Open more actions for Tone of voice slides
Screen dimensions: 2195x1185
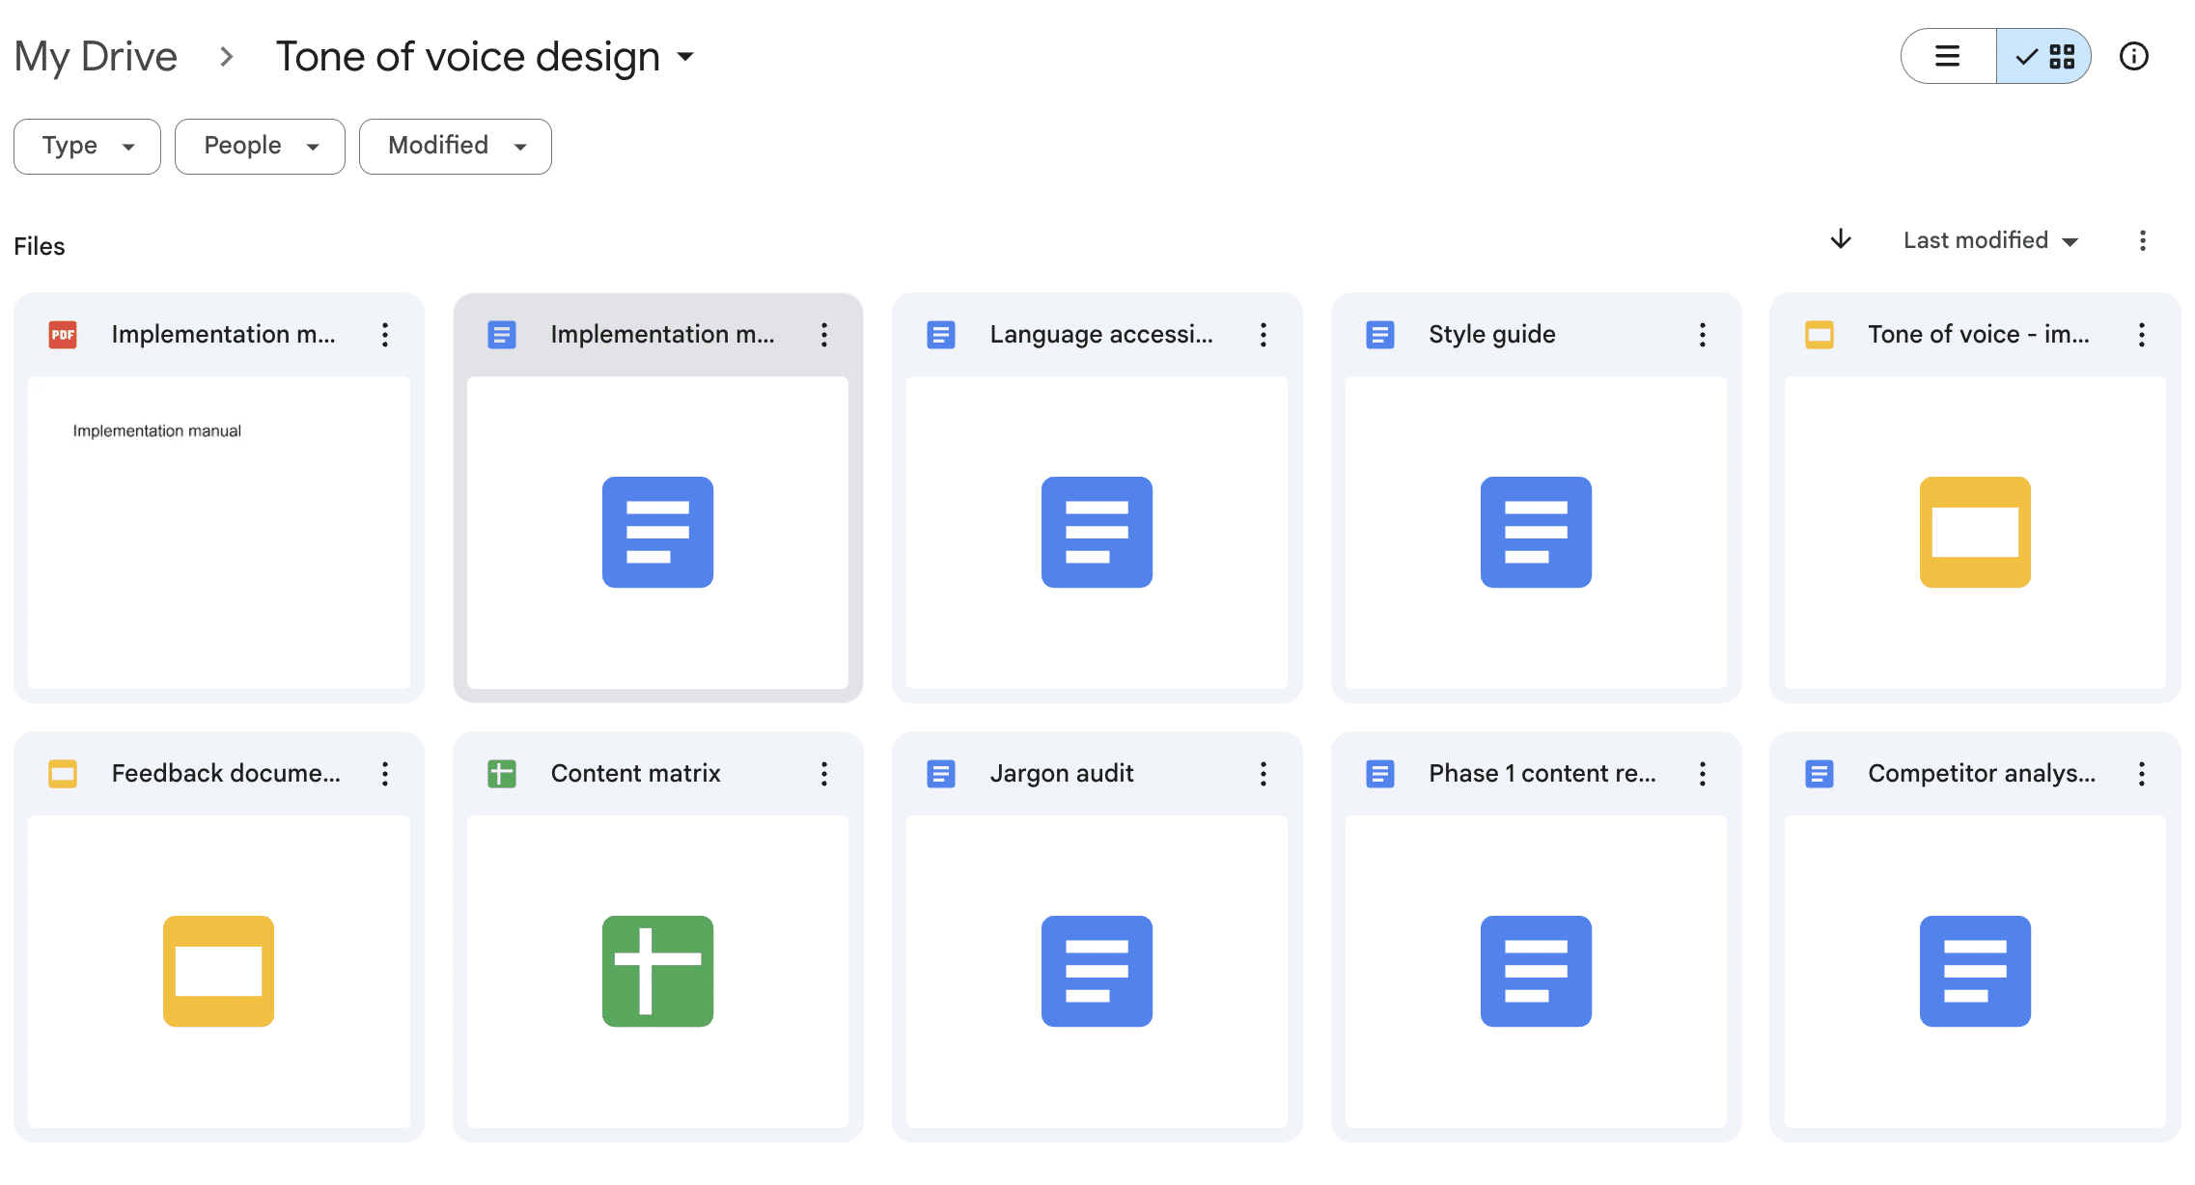[2142, 335]
